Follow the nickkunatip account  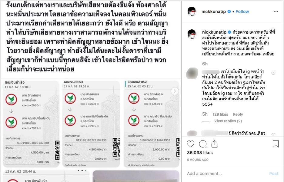pyautogui.click(x=242, y=12)
